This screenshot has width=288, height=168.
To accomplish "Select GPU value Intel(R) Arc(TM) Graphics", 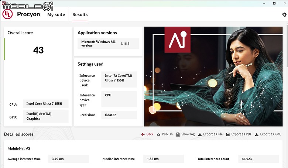I will [46, 116].
